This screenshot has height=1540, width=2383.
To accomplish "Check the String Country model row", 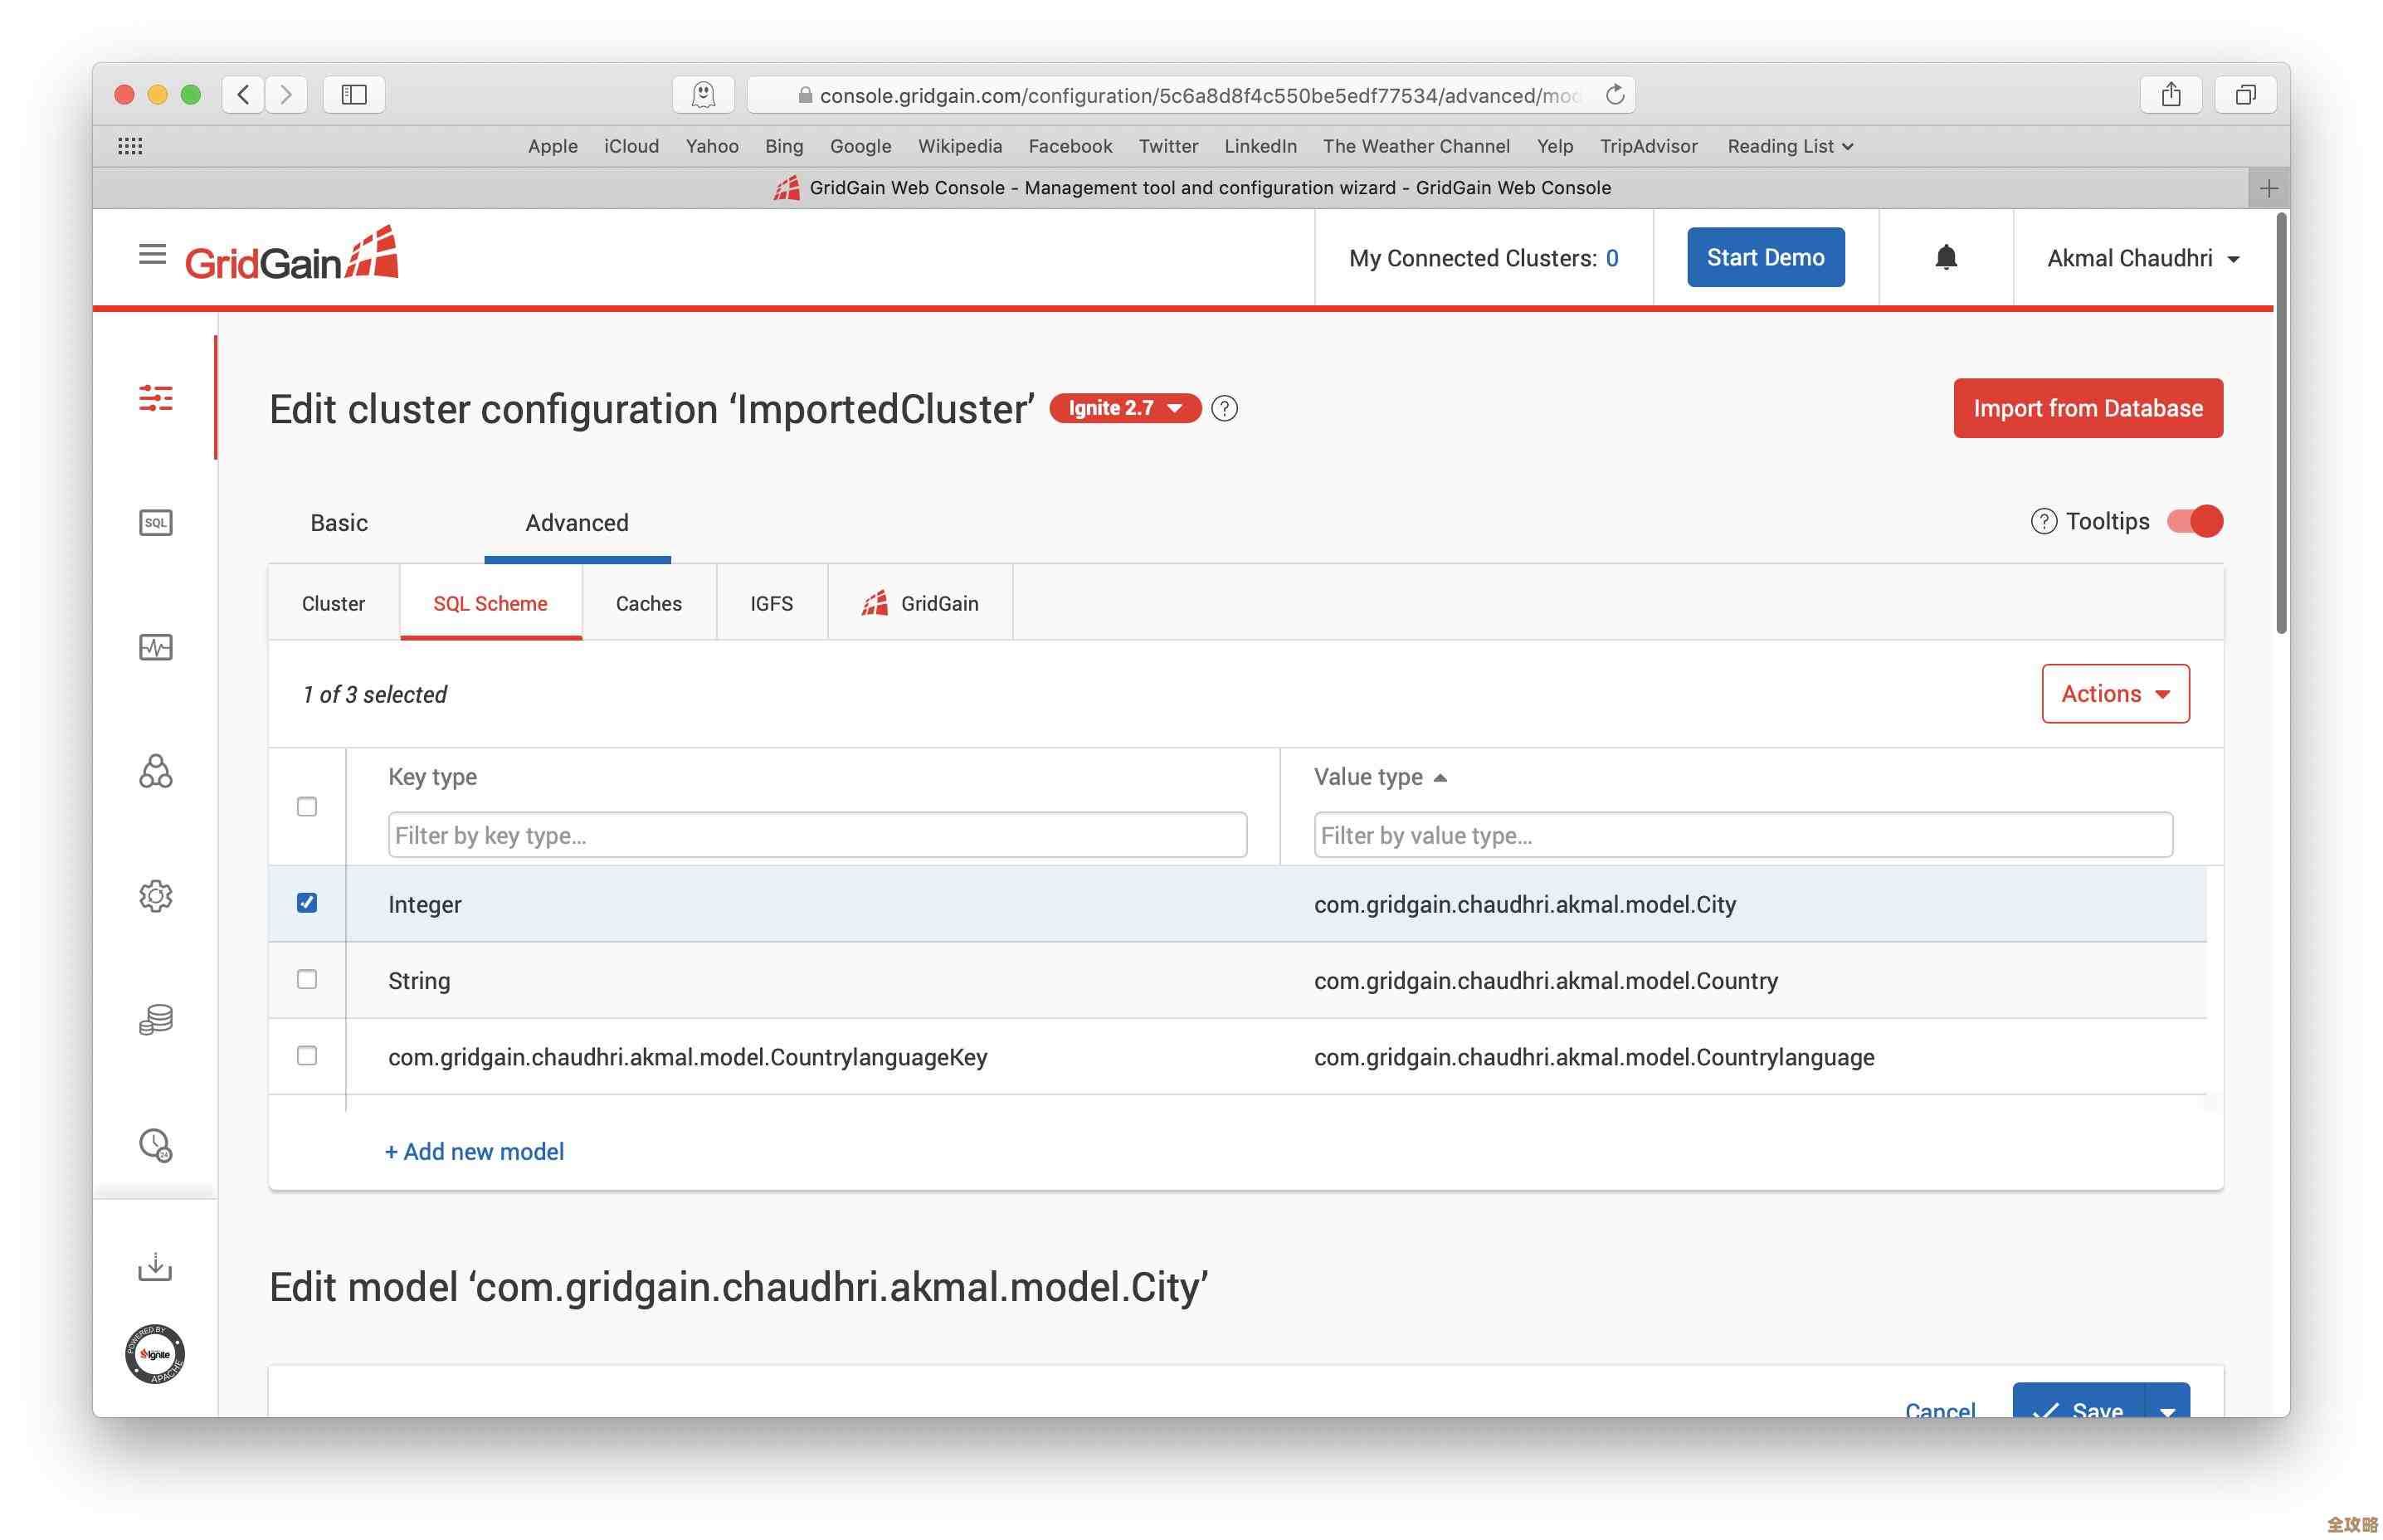I will coord(307,979).
